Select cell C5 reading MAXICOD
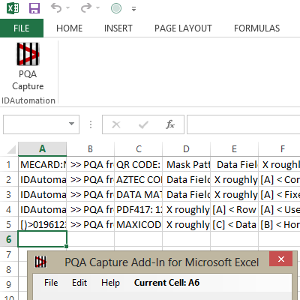 (139, 224)
